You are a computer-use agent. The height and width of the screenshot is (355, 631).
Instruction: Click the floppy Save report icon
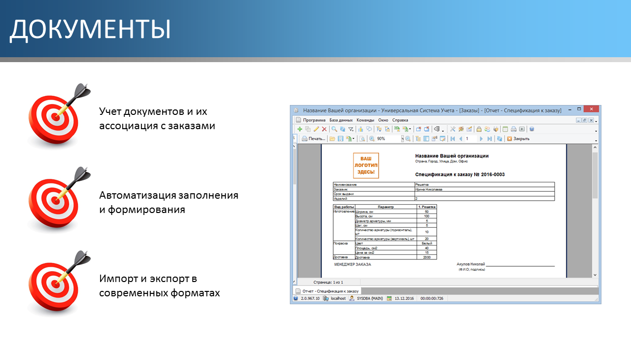point(341,139)
